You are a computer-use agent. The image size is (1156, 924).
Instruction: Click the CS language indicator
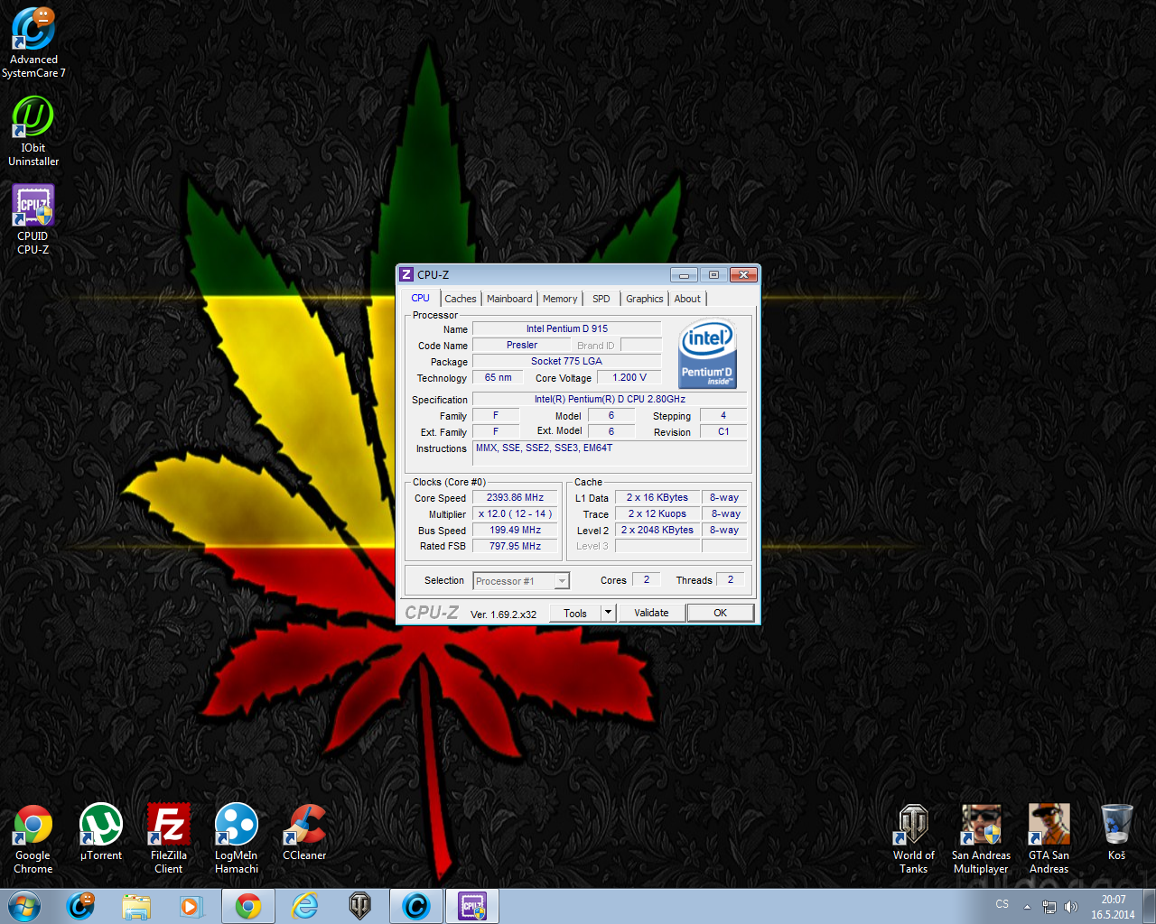[1002, 904]
